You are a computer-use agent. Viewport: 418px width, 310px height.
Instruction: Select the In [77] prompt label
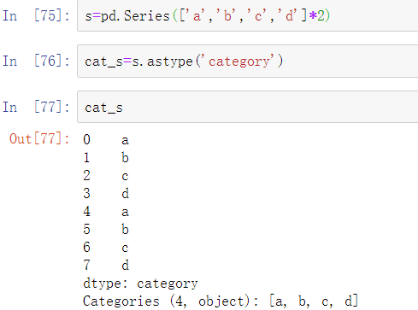(36, 107)
